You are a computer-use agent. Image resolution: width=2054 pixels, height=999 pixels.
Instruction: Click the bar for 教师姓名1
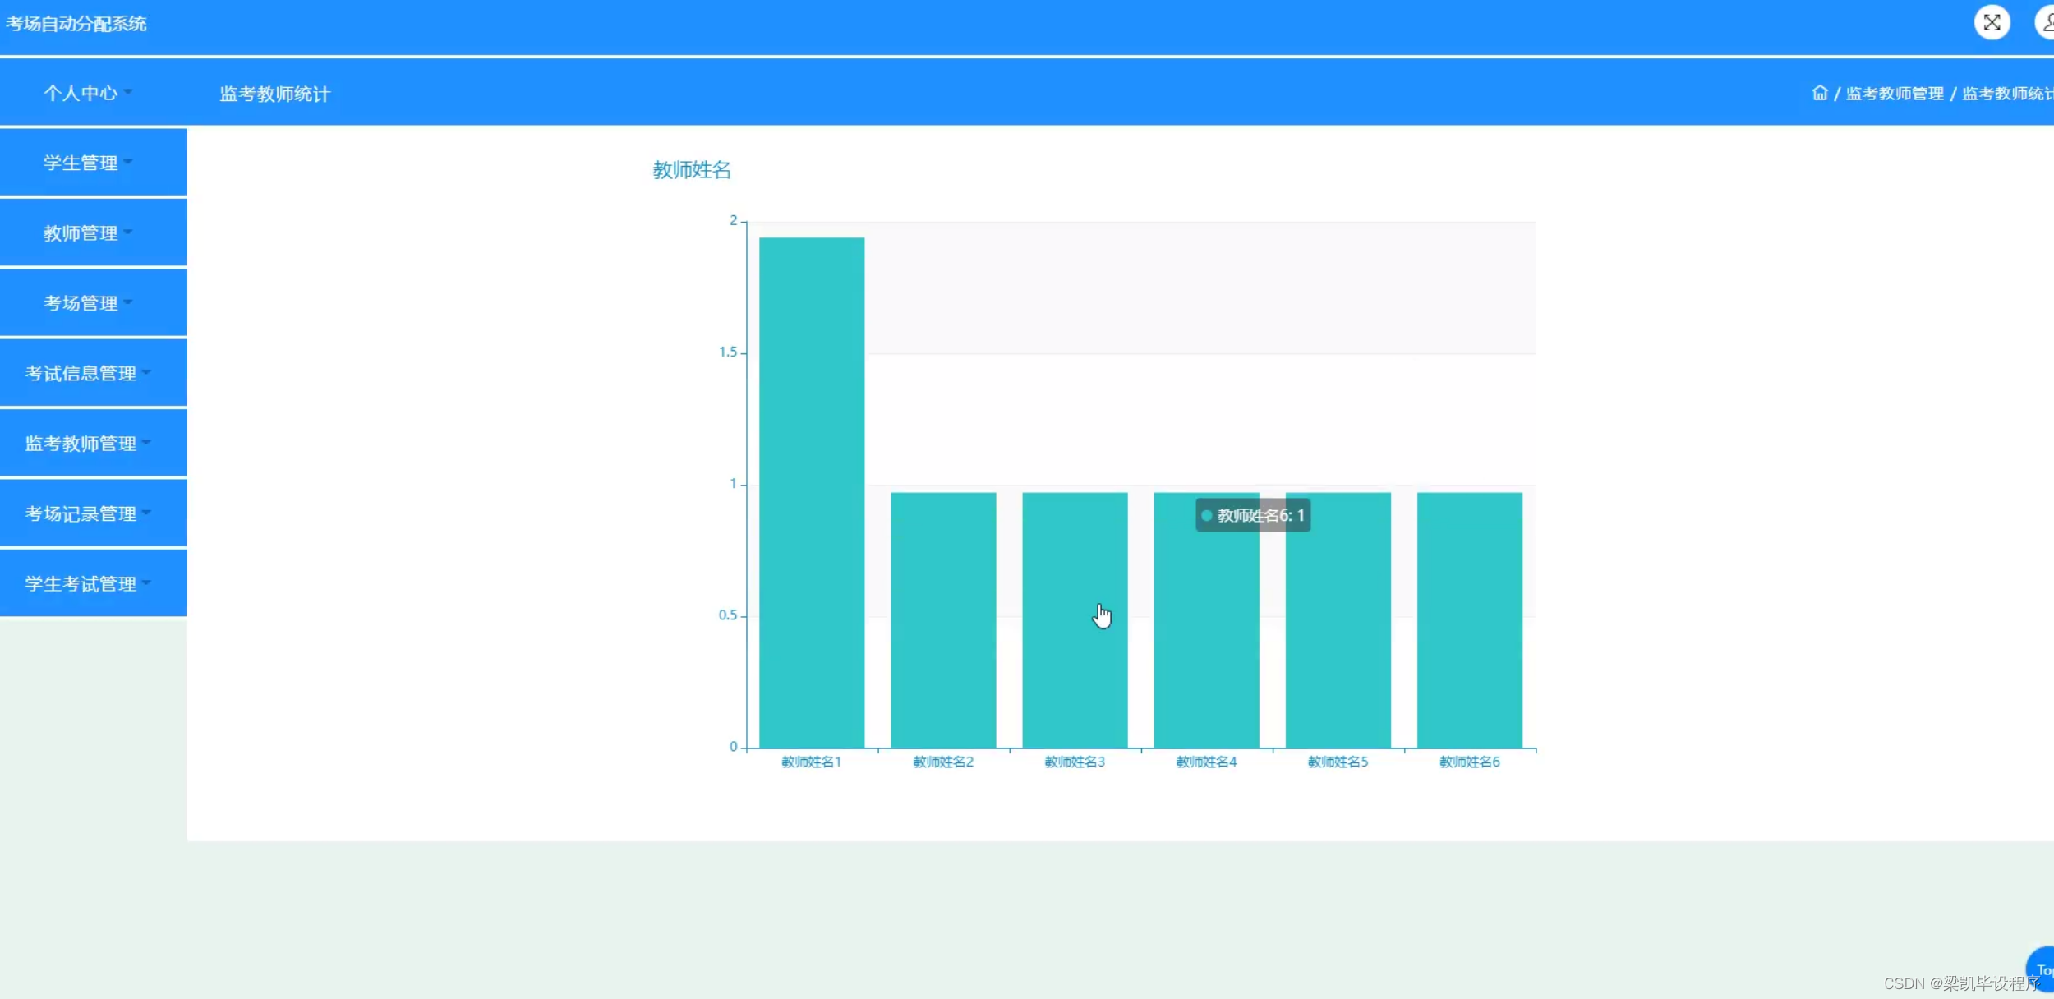[811, 493]
